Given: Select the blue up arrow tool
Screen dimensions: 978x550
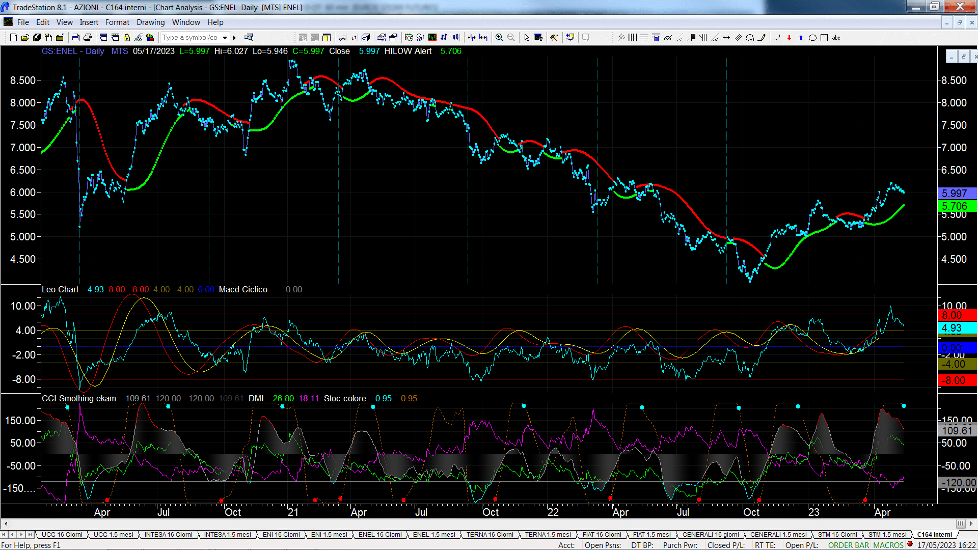Looking at the screenshot, I should [x=801, y=37].
